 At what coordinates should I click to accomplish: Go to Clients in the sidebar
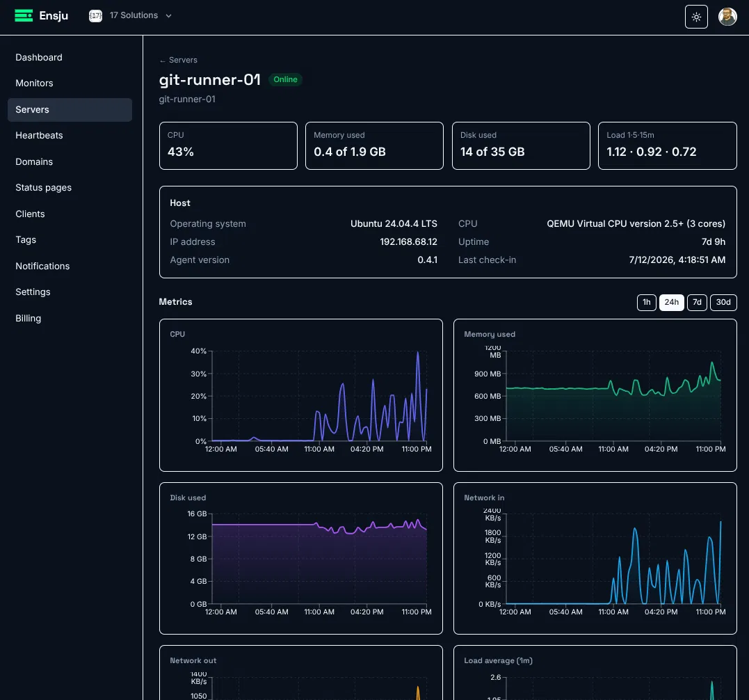[70, 214]
